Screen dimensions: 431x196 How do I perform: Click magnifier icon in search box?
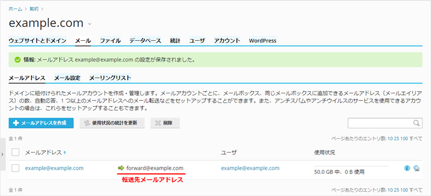[x=416, y=123]
